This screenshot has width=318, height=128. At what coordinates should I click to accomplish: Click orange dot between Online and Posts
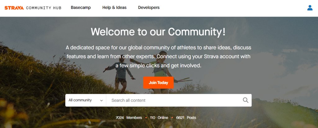click(172, 117)
